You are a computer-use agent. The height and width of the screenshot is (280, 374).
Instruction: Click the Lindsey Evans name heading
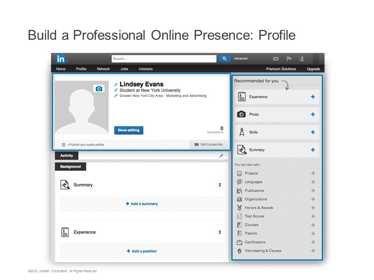point(141,84)
